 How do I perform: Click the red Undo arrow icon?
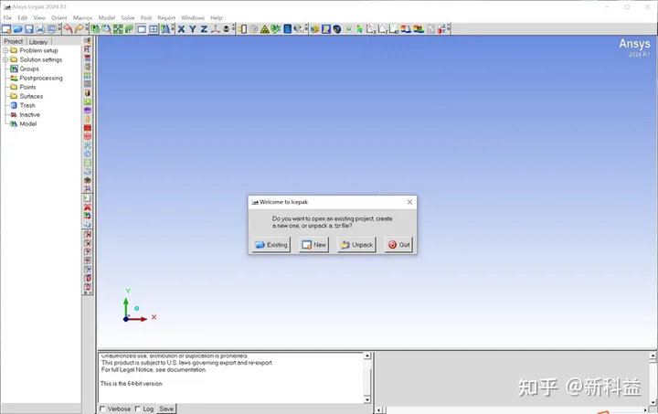coord(68,29)
